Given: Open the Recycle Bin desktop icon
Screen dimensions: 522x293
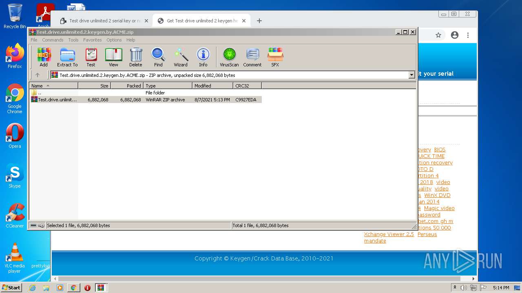Looking at the screenshot, I should click(15, 16).
